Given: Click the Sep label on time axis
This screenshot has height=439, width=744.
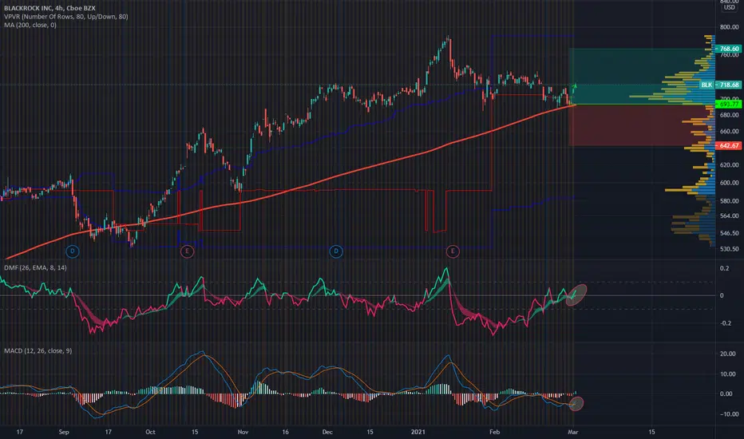Looking at the screenshot, I should tap(64, 432).
